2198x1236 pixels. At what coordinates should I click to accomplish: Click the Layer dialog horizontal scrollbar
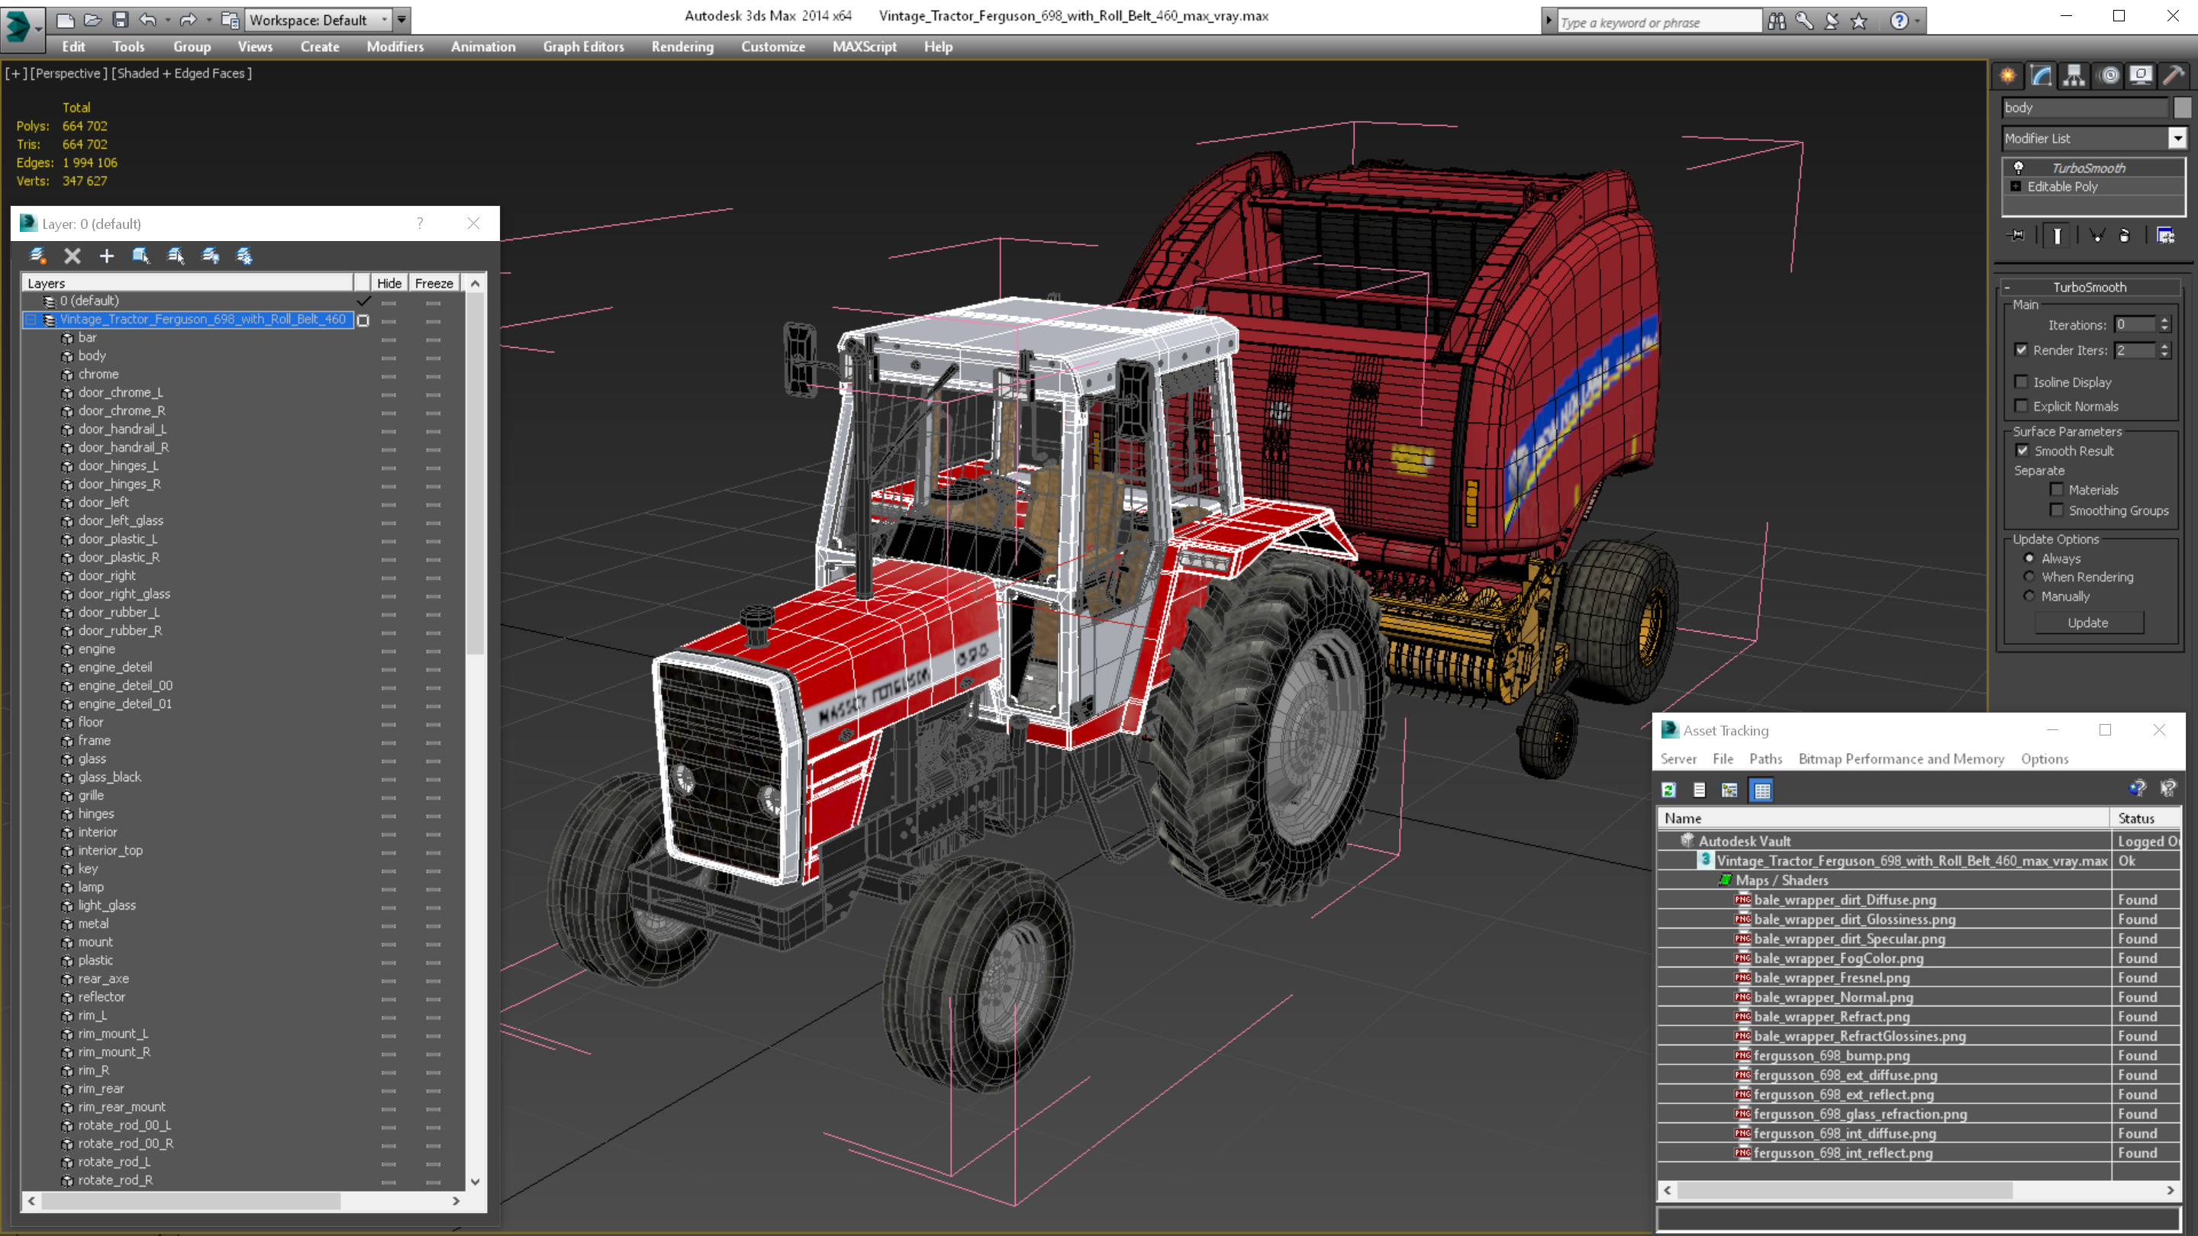tap(243, 1200)
